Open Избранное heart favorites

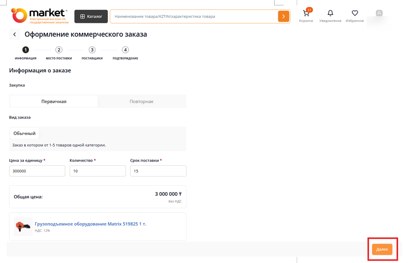point(355,15)
